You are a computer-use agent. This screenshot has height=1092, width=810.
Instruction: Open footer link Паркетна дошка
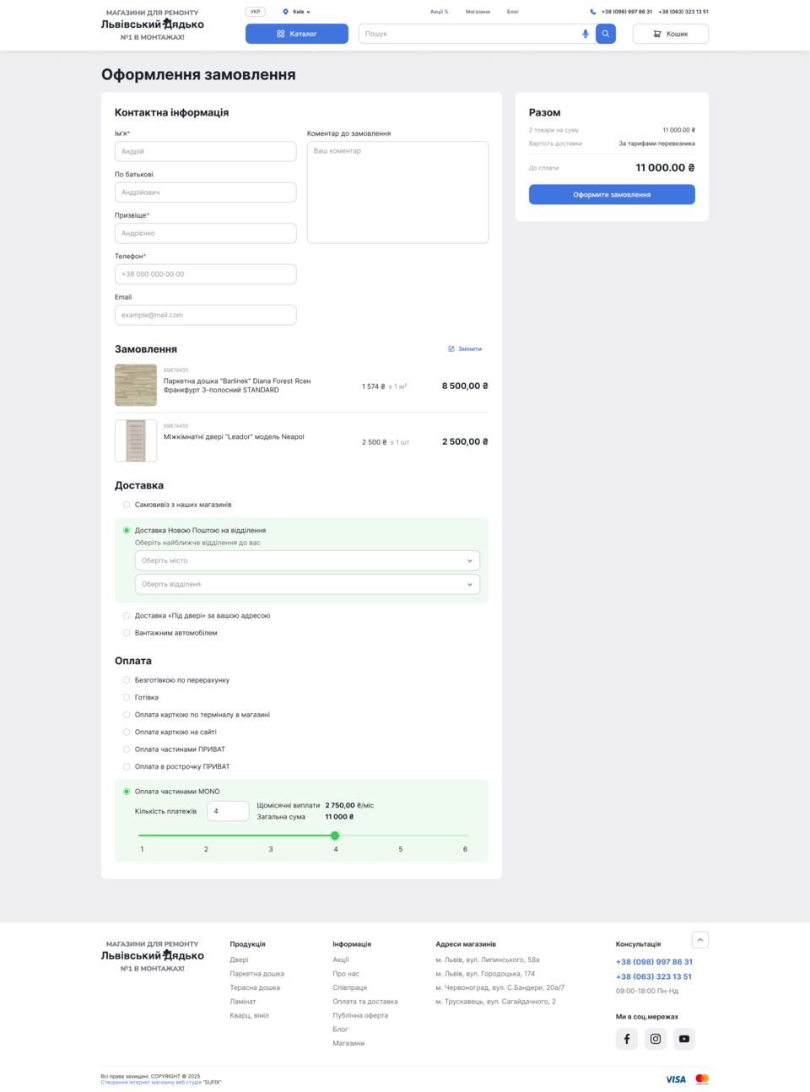coord(257,974)
